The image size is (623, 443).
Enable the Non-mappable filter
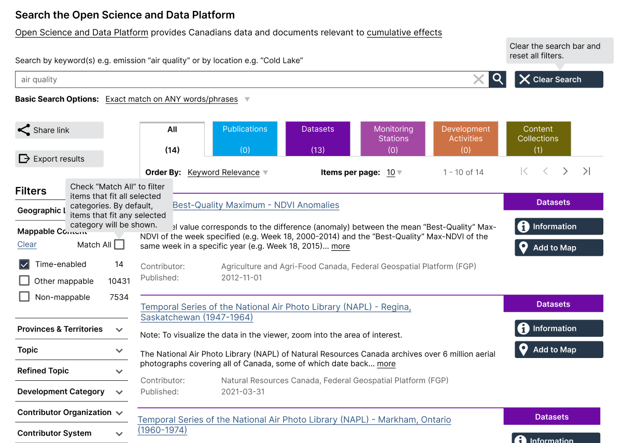pos(24,297)
